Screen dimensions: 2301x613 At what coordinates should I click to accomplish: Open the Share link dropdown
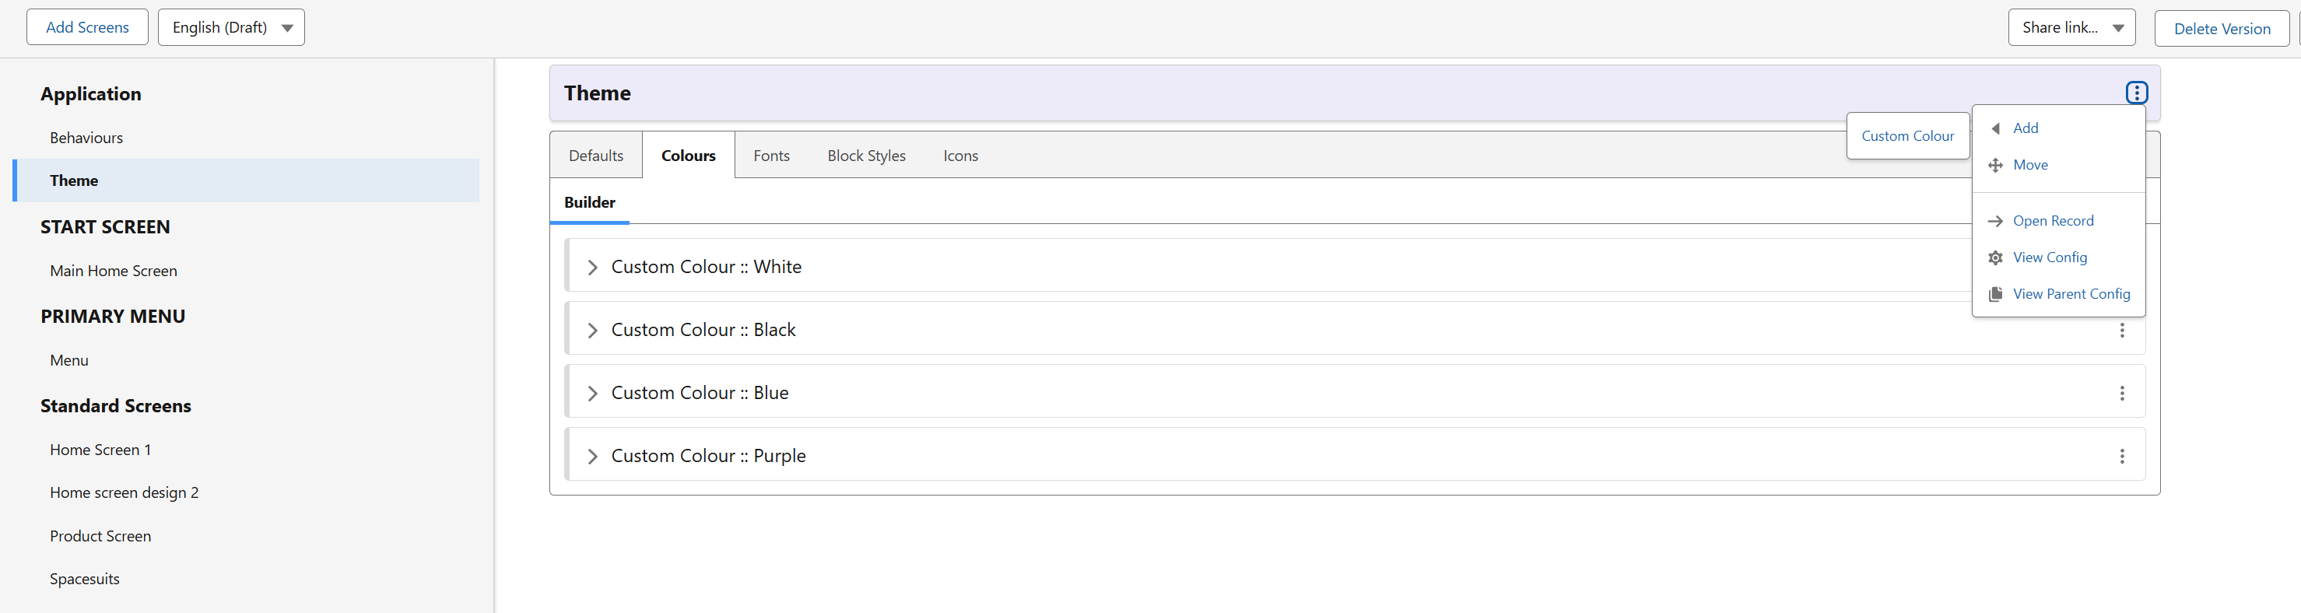2071,28
